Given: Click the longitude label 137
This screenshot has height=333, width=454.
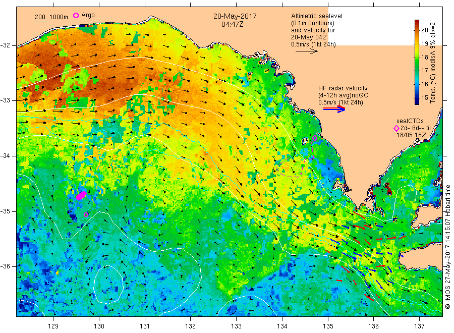Looking at the screenshot, I should click(419, 326).
